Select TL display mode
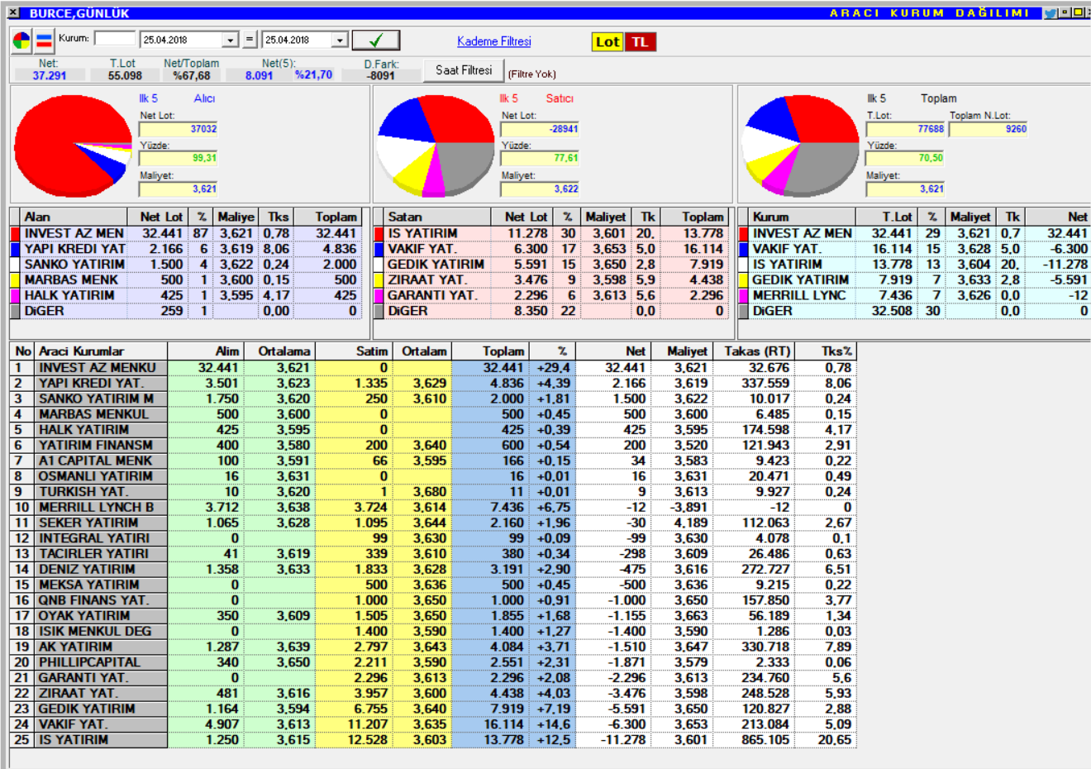The height and width of the screenshot is (769, 1091). pos(641,42)
